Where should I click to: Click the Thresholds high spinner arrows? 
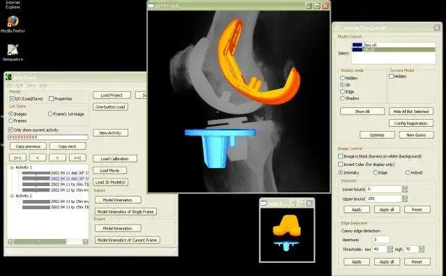pos(422,250)
